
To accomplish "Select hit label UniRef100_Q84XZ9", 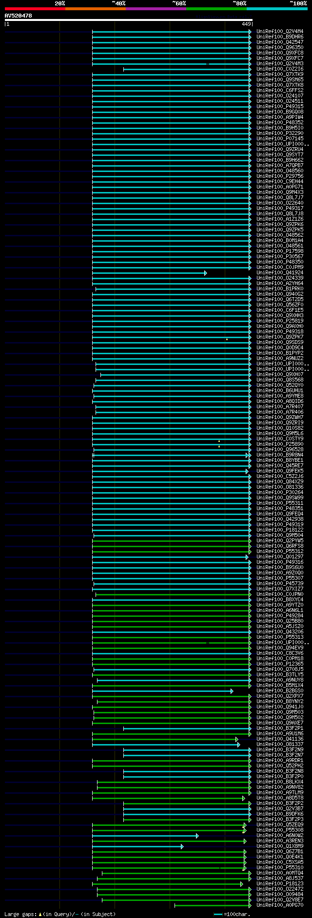I will [280, 482].
